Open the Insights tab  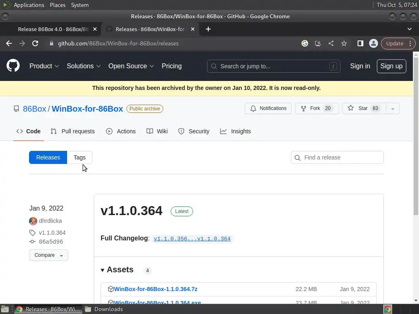pos(235,131)
